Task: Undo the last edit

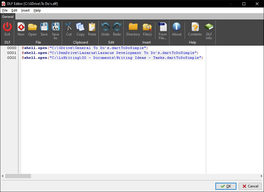Action: pos(105,27)
